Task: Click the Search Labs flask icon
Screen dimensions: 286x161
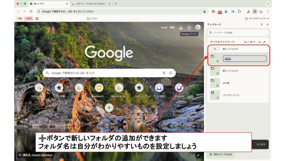Action: (x=181, y=27)
